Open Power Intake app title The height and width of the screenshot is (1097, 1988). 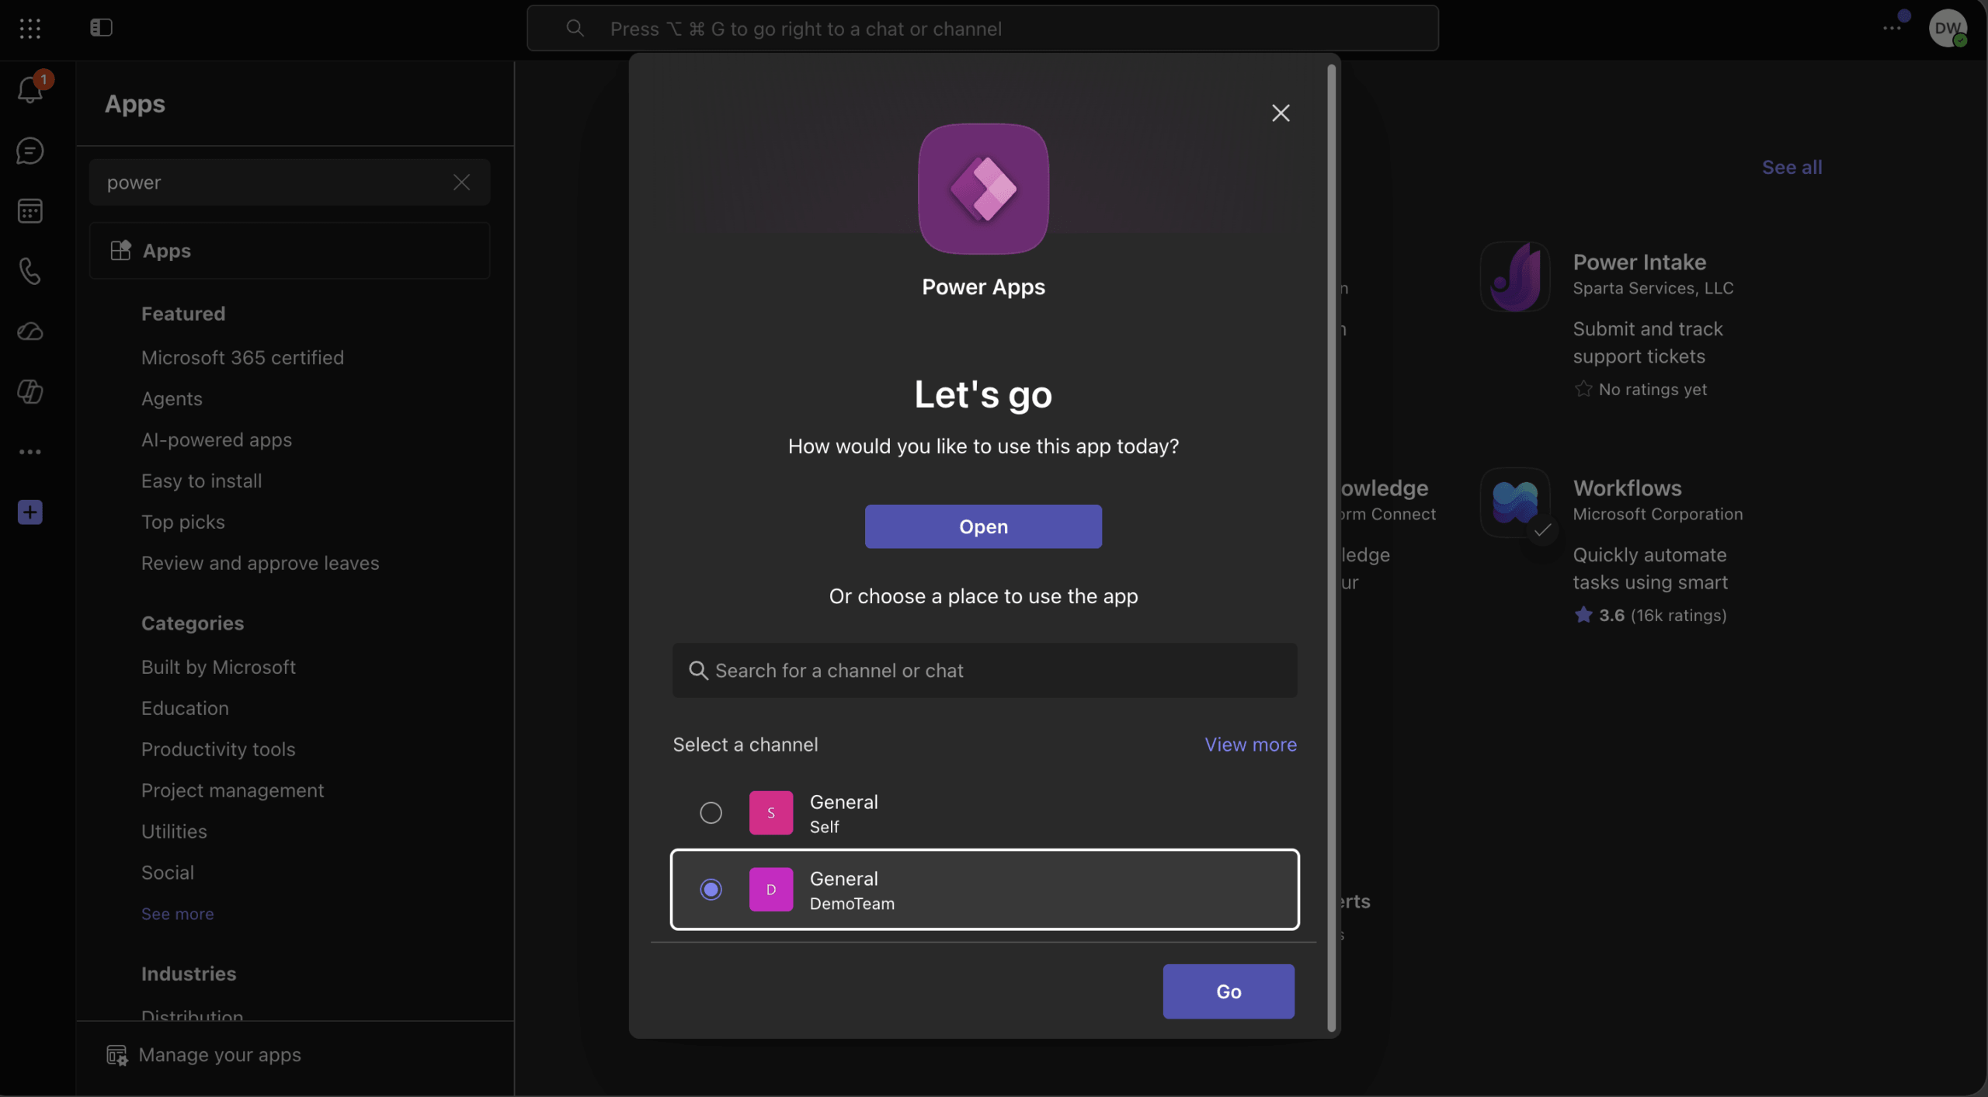click(1639, 262)
